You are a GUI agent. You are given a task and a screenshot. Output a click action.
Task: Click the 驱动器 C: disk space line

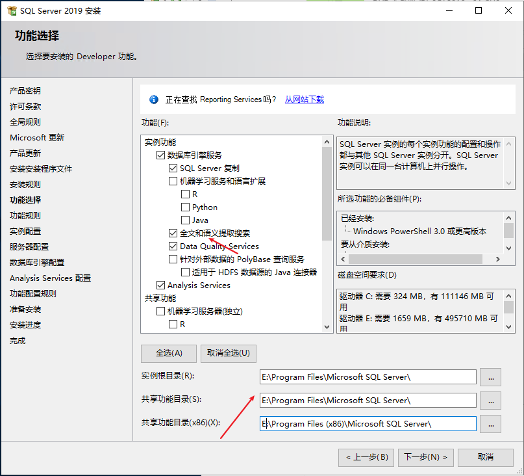(x=417, y=302)
